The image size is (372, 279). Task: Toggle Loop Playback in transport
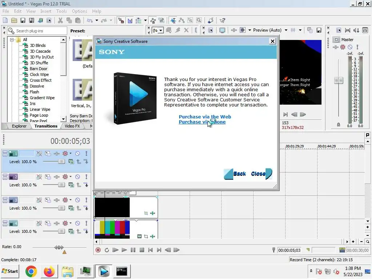107,250
